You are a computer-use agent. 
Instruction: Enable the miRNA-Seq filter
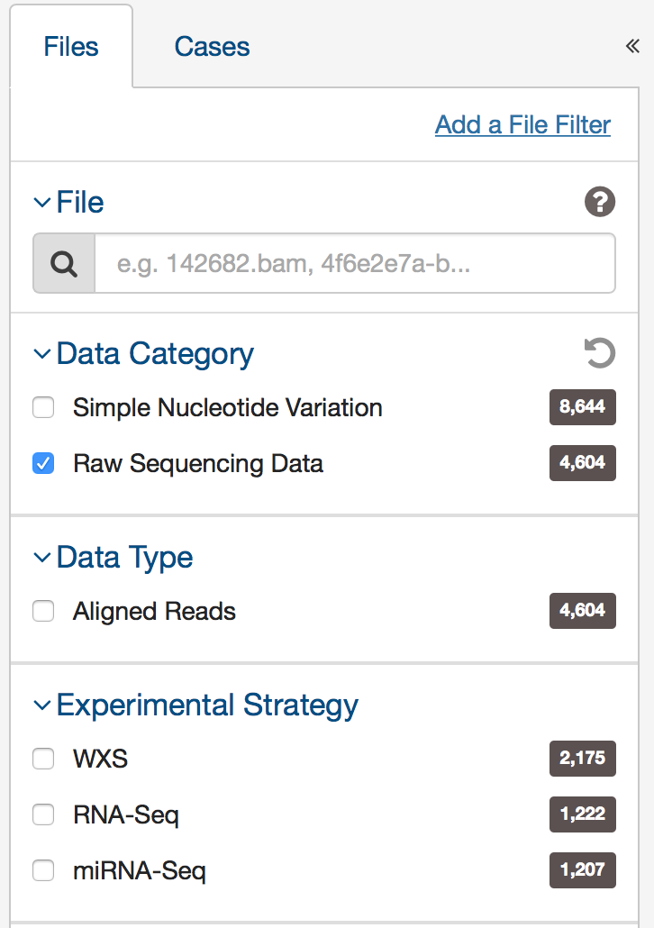(43, 870)
